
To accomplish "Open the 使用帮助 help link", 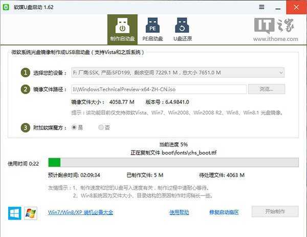I will coord(179,212).
